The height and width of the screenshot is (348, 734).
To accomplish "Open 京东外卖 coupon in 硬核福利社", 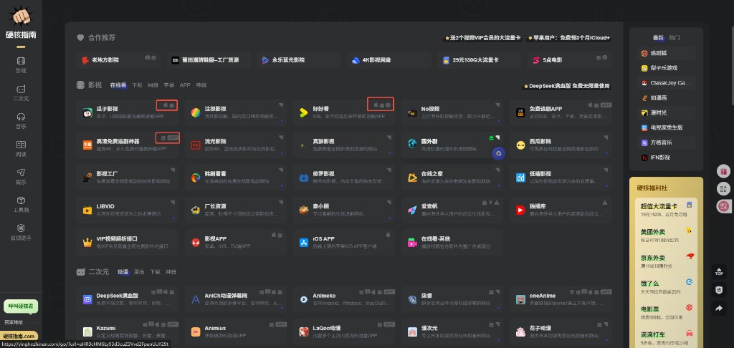I will click(666, 261).
